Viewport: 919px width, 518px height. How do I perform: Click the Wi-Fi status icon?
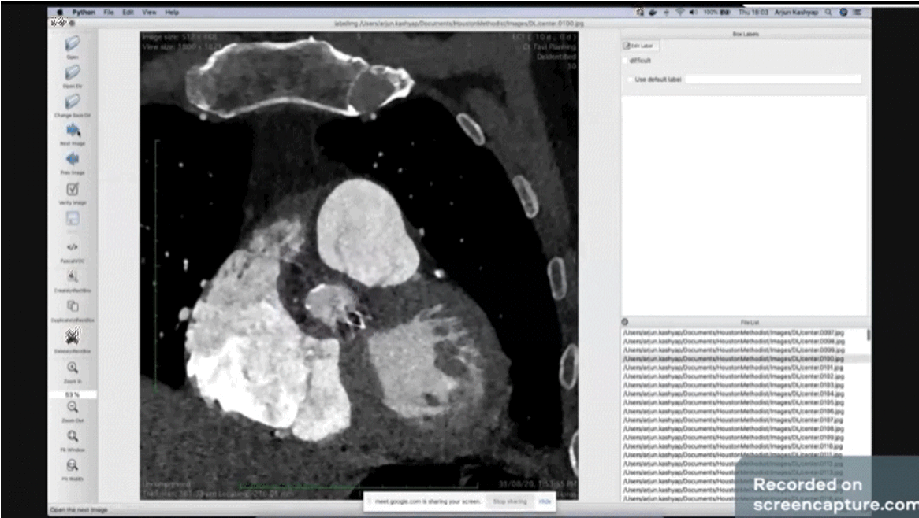(680, 12)
